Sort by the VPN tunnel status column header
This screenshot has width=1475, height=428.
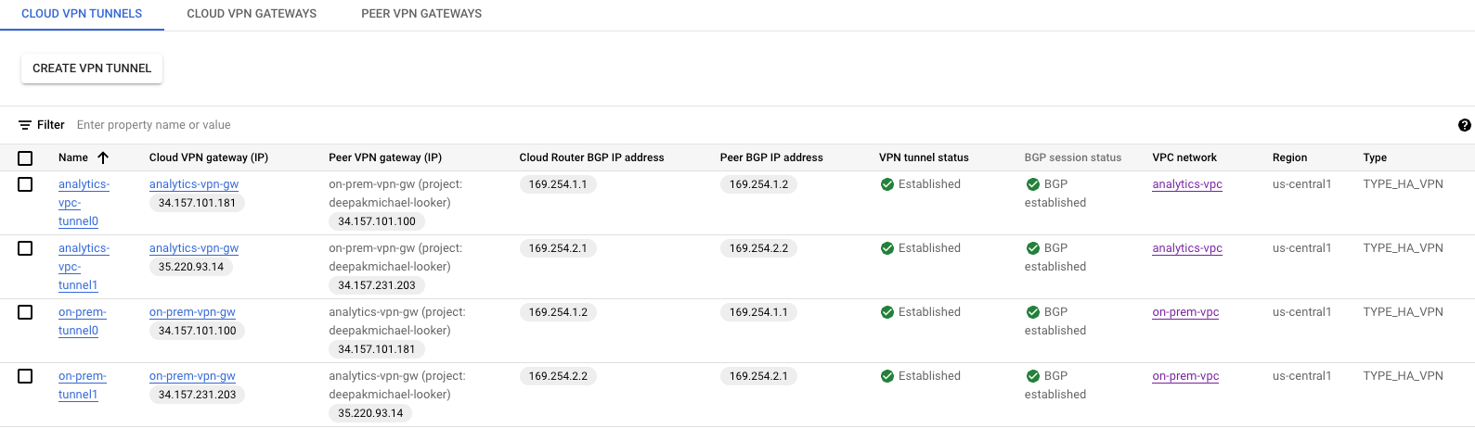[x=924, y=157]
